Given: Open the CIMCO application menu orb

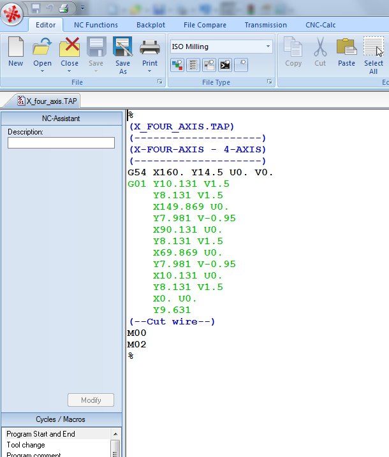Looking at the screenshot, I should [11, 13].
